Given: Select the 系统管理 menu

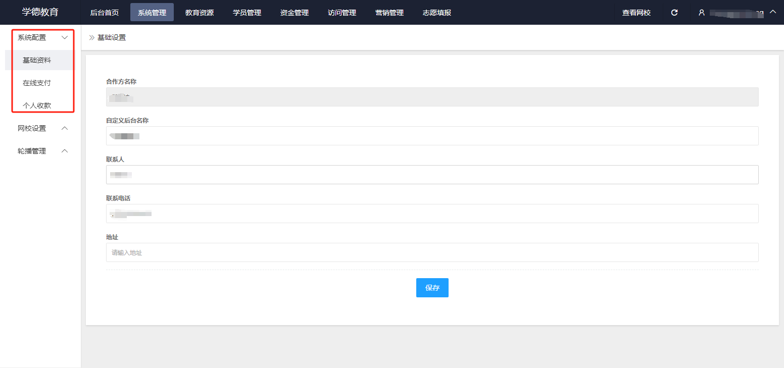Looking at the screenshot, I should [152, 13].
